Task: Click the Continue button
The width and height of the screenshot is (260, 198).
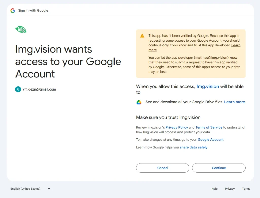Action: [219, 168]
